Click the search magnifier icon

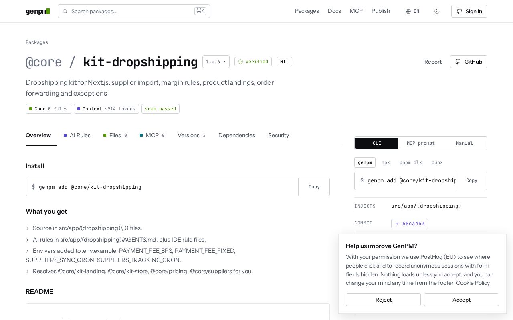pyautogui.click(x=65, y=11)
